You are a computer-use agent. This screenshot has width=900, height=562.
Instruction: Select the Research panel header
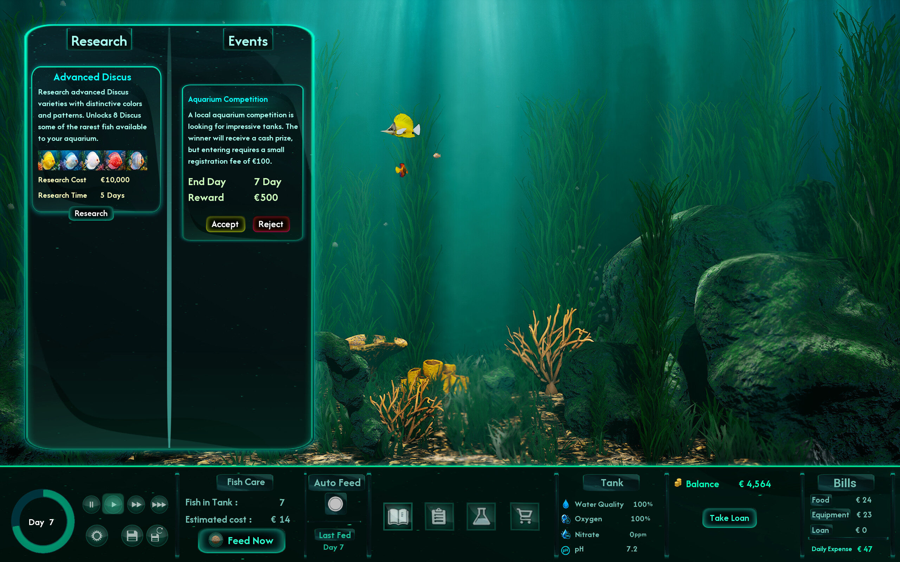pyautogui.click(x=99, y=40)
